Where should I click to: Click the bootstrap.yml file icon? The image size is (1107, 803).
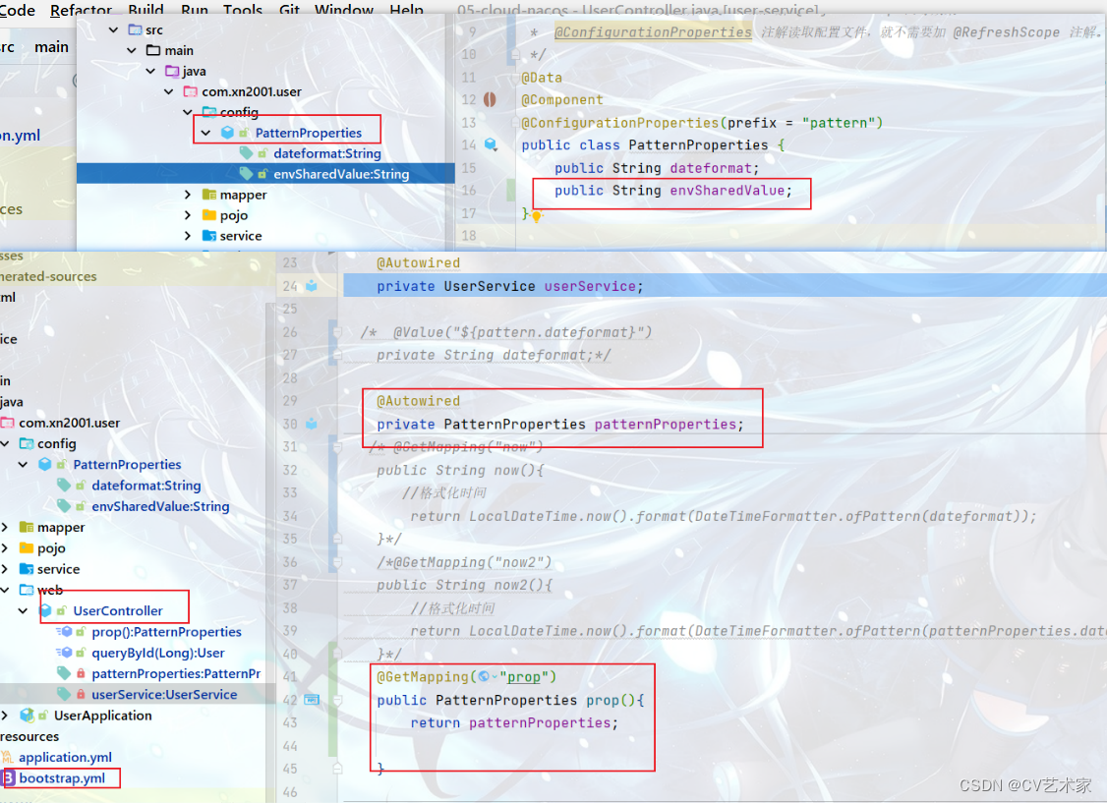coord(9,777)
